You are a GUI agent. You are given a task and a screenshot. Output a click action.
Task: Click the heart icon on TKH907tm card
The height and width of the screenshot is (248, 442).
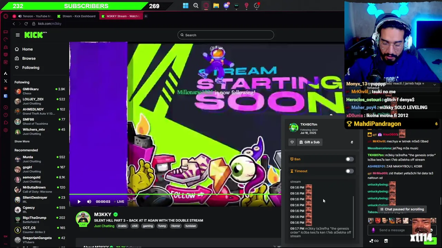tap(292, 142)
